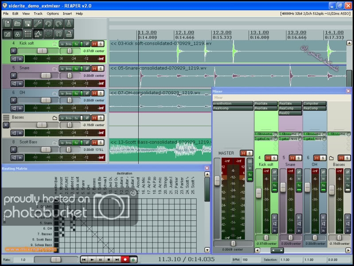Image resolution: width=354 pixels, height=266 pixels.
Task: Click the playback Rate slider
Action: click(56, 260)
